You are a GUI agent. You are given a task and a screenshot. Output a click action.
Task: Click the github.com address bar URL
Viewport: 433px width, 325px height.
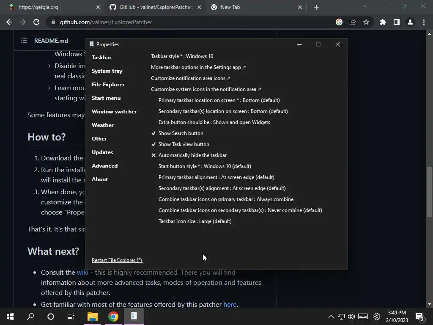[106, 22]
